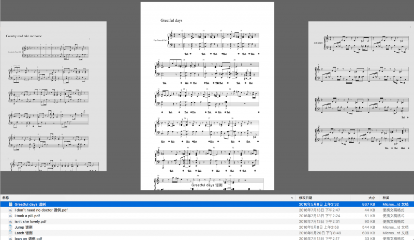Select the right-hand sheet music cover preview
The image size is (414, 240).
point(359,96)
